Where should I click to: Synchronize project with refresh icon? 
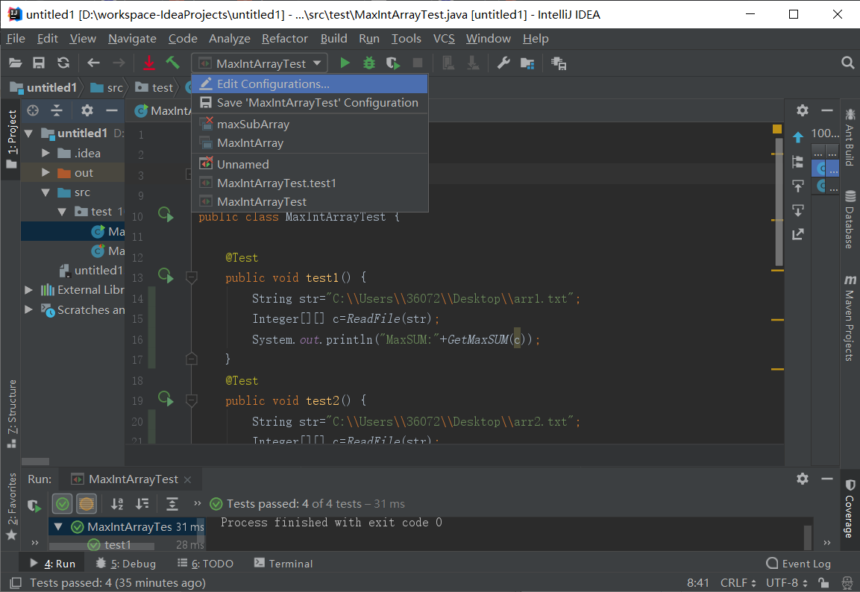[x=63, y=63]
